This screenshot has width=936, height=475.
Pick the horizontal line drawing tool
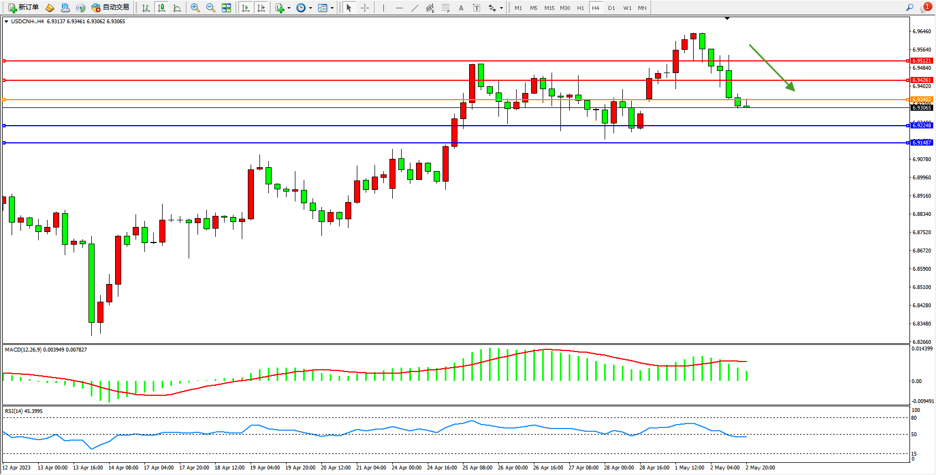click(x=399, y=8)
